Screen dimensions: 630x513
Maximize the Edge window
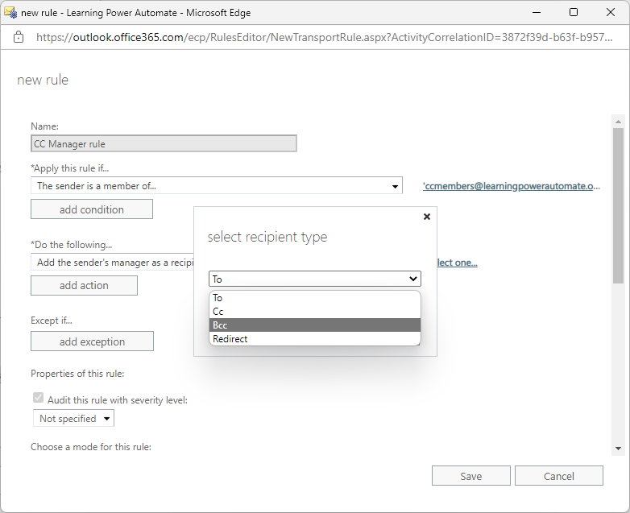(x=573, y=12)
